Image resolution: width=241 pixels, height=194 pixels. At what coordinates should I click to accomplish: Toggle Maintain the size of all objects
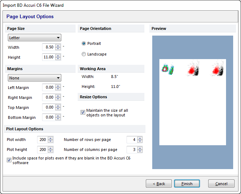tap(83, 112)
